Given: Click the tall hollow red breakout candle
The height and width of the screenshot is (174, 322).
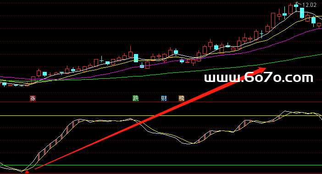Looking at the screenshot, I should pyautogui.click(x=273, y=20).
